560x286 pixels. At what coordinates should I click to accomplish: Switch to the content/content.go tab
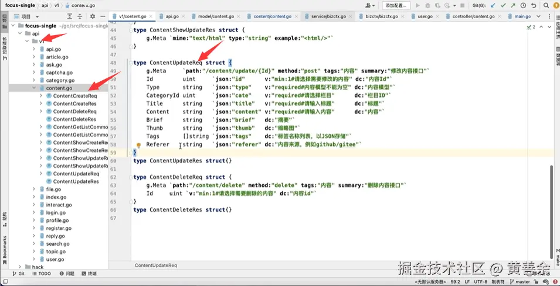click(272, 16)
